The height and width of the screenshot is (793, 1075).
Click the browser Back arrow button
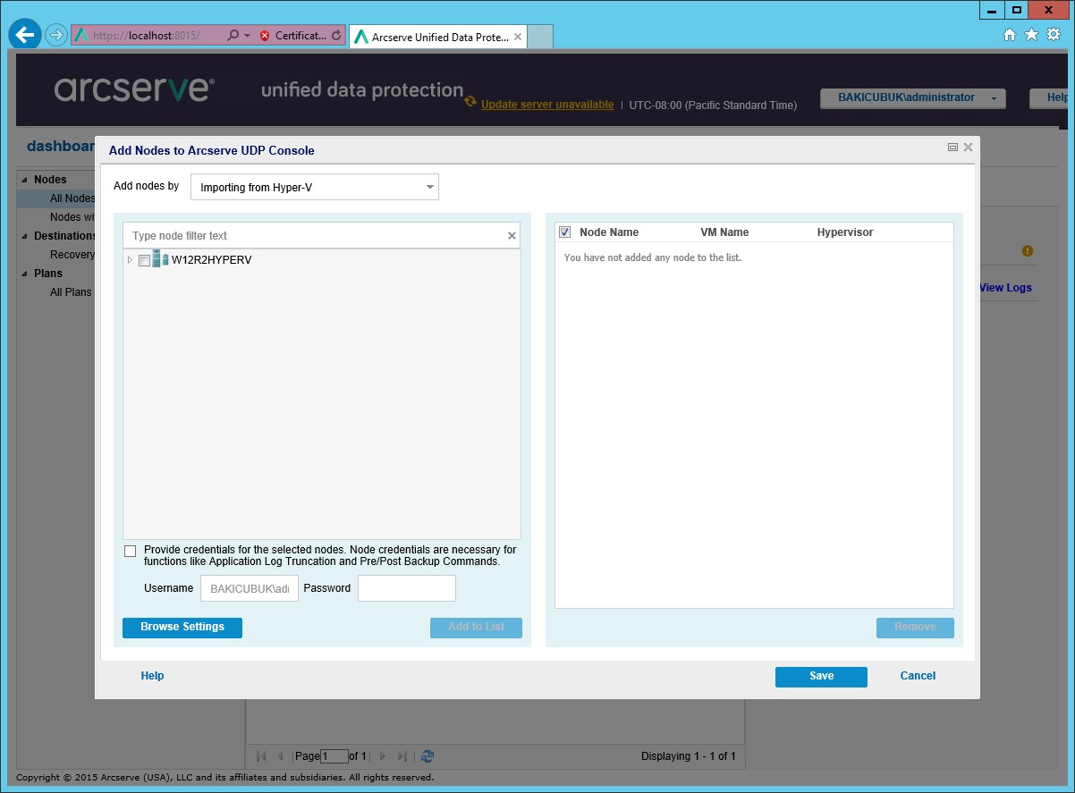pos(25,35)
